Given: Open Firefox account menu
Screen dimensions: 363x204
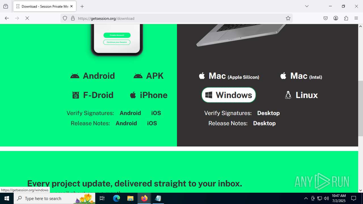Looking at the screenshot, I should [336, 18].
